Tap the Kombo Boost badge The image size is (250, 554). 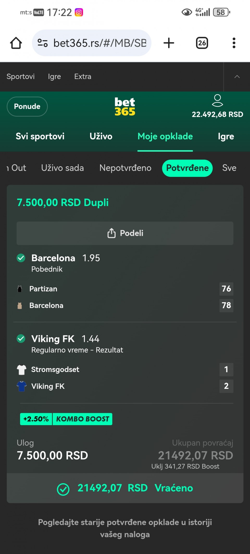click(66, 419)
